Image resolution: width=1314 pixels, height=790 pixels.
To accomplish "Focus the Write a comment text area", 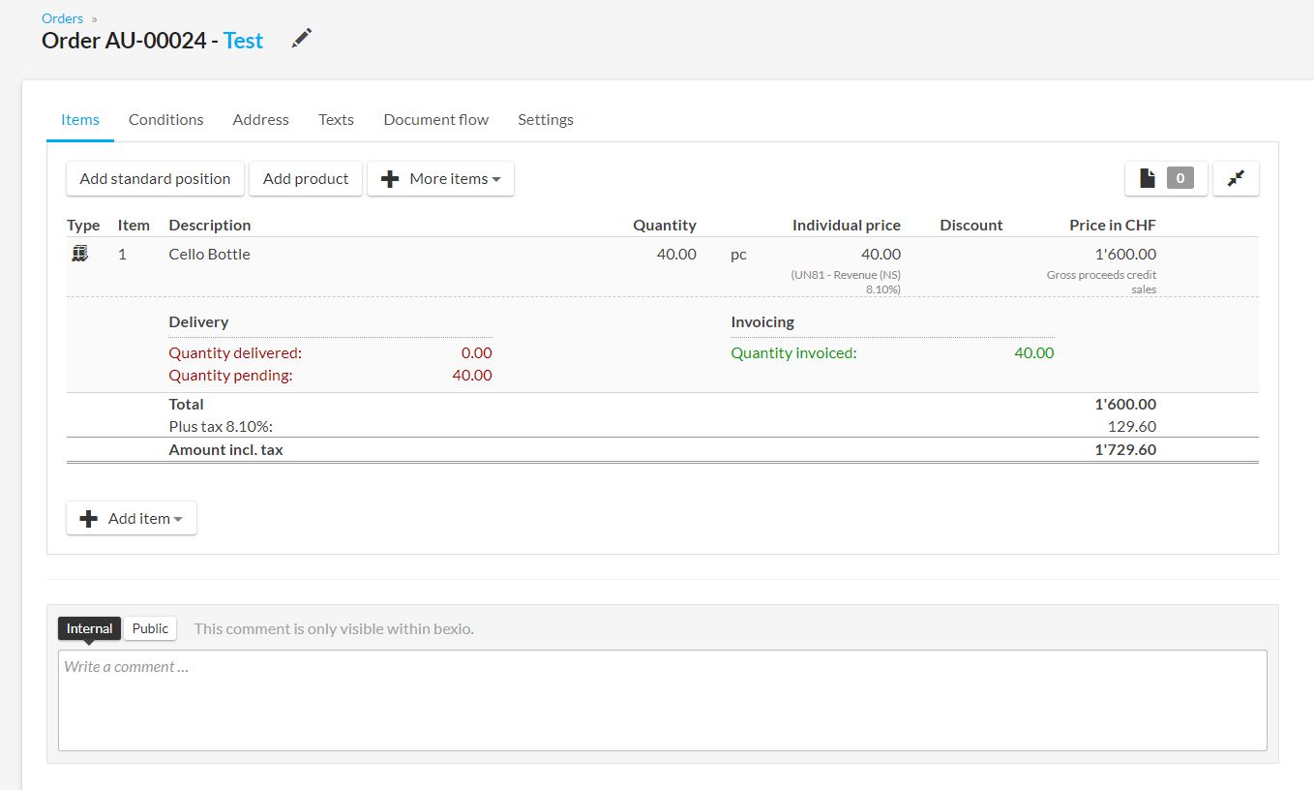I will click(x=662, y=699).
